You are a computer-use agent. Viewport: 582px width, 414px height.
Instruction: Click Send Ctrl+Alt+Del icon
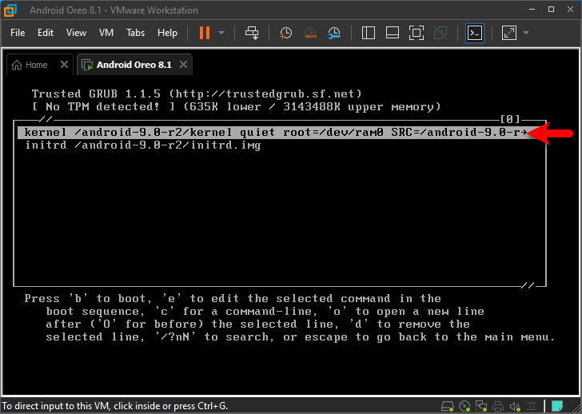252,33
